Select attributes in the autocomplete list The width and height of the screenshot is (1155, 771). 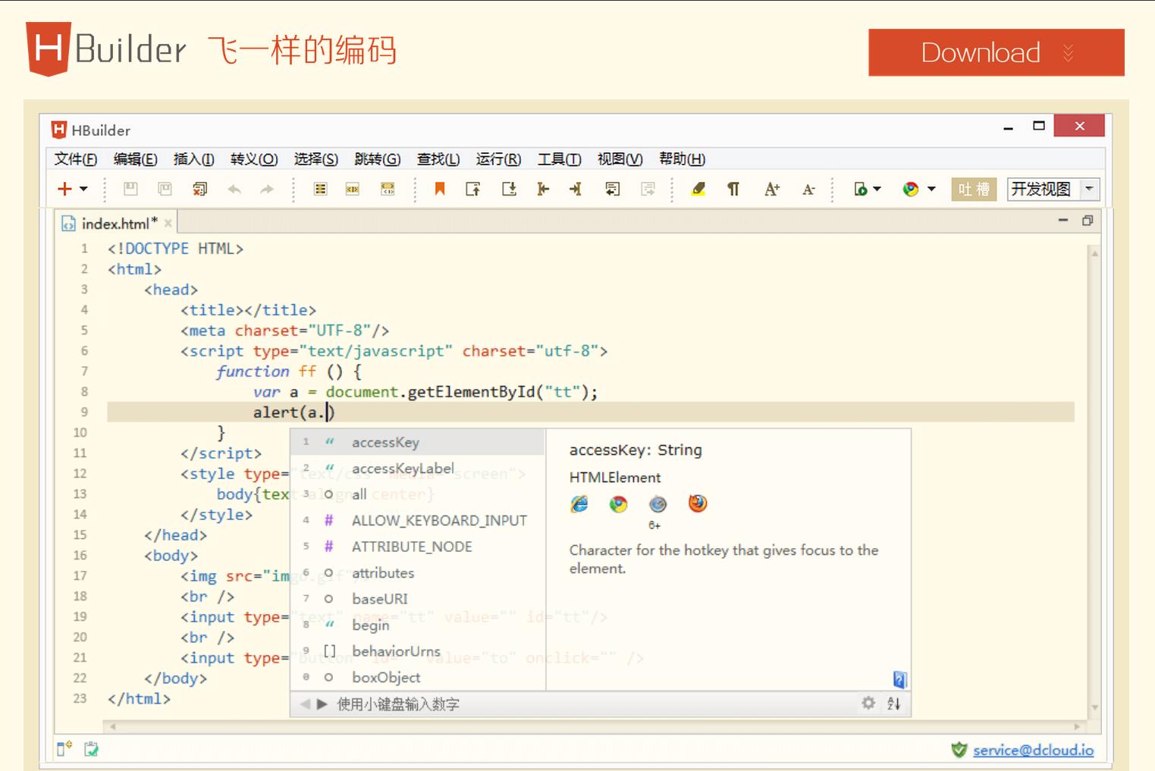tap(383, 573)
